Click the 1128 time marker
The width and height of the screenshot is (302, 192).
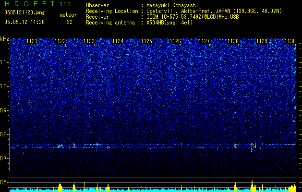[233, 41]
